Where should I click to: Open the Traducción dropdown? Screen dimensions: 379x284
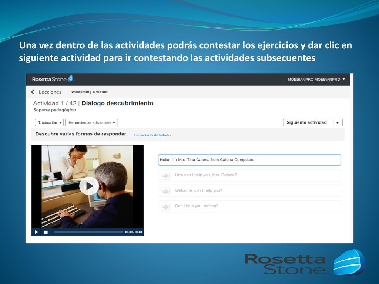pyautogui.click(x=49, y=122)
